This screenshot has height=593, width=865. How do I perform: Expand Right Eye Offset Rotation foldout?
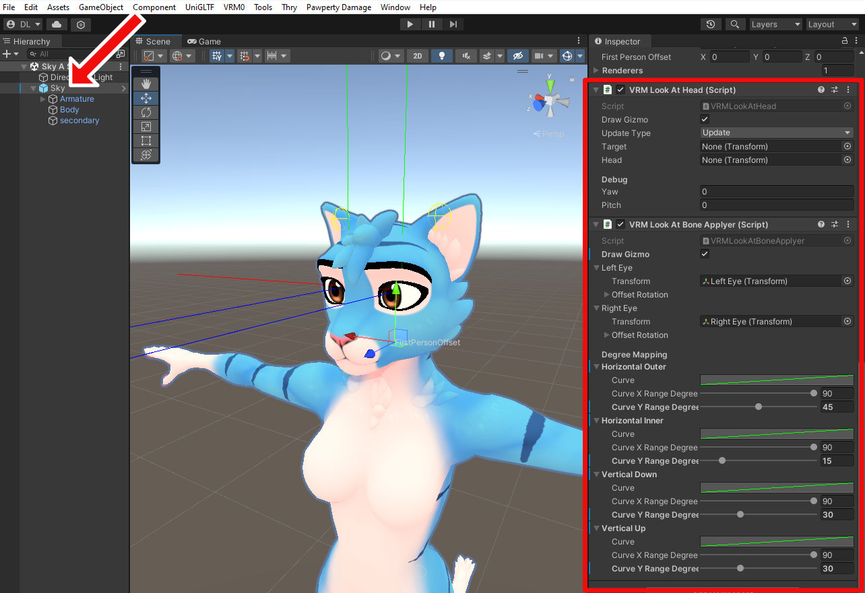tap(606, 335)
